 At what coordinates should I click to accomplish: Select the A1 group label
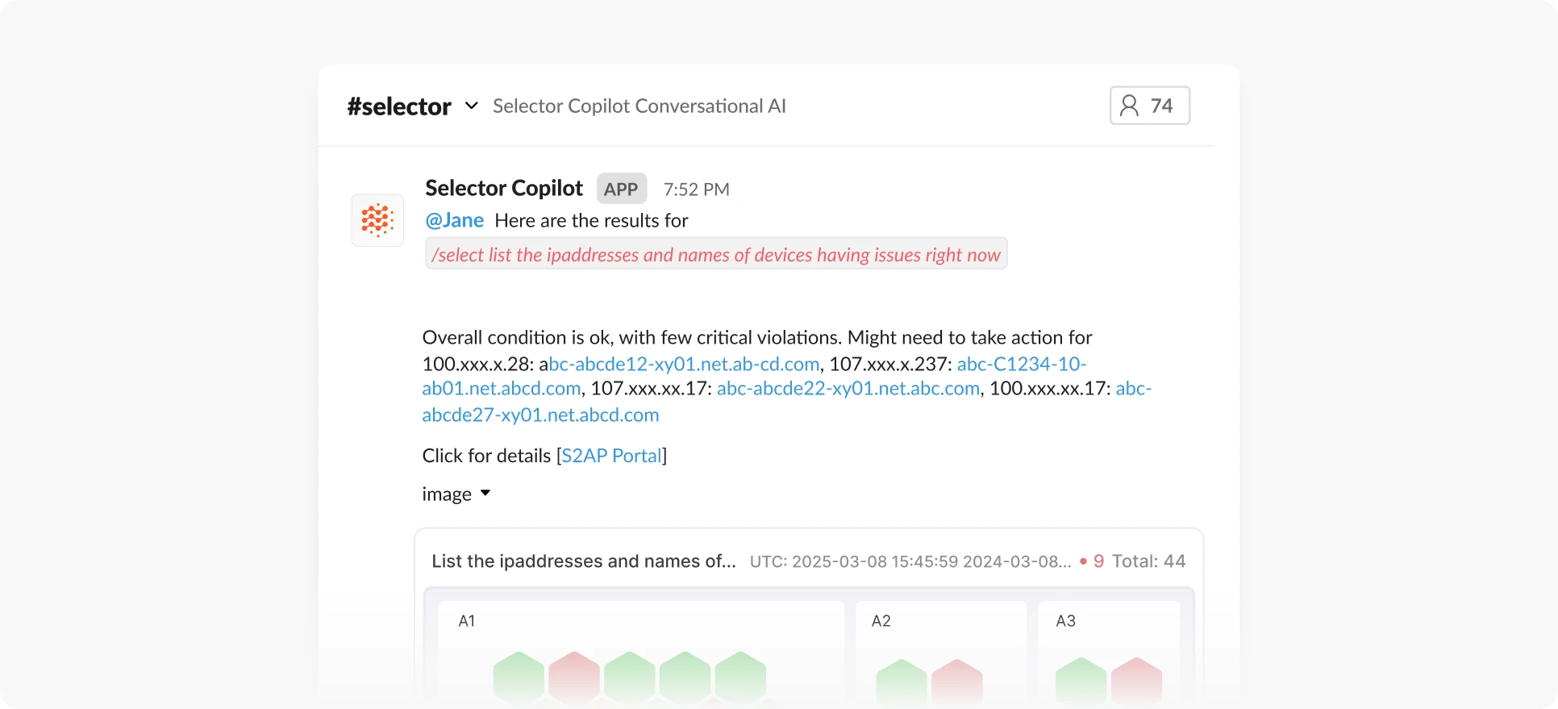(467, 621)
